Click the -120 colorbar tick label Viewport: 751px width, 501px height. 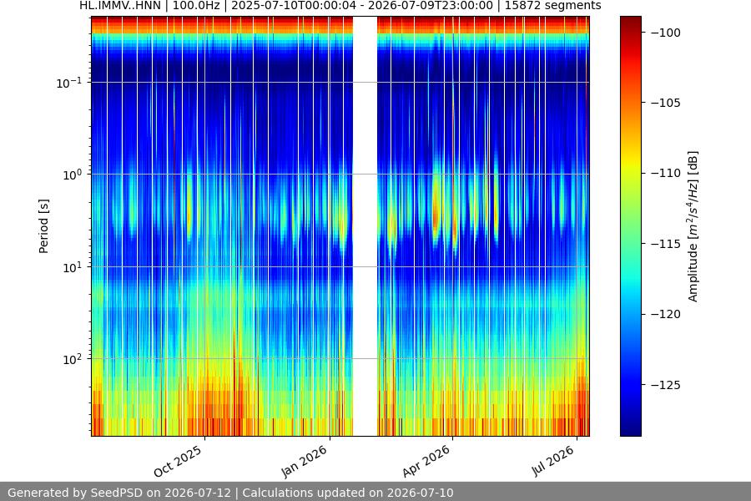[666, 314]
